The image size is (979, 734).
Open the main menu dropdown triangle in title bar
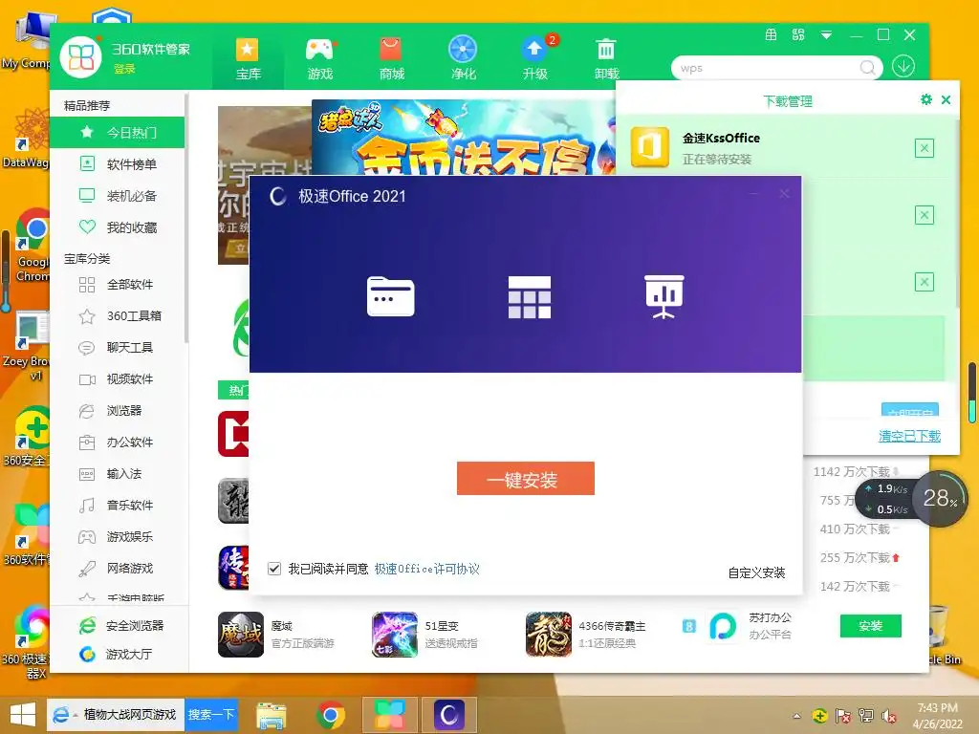pyautogui.click(x=826, y=35)
